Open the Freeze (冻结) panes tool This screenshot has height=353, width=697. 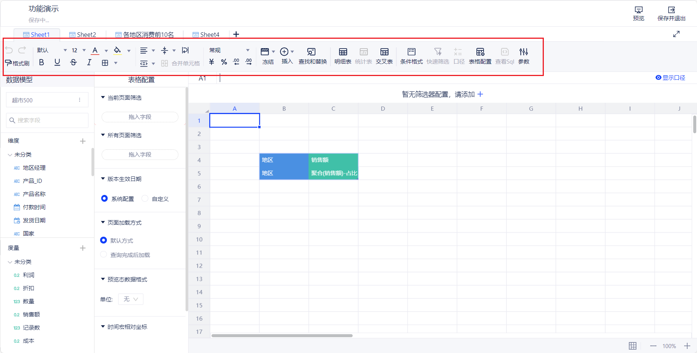[268, 56]
